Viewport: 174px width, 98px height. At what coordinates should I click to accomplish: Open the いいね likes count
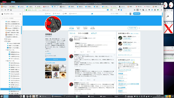click(x=92, y=28)
